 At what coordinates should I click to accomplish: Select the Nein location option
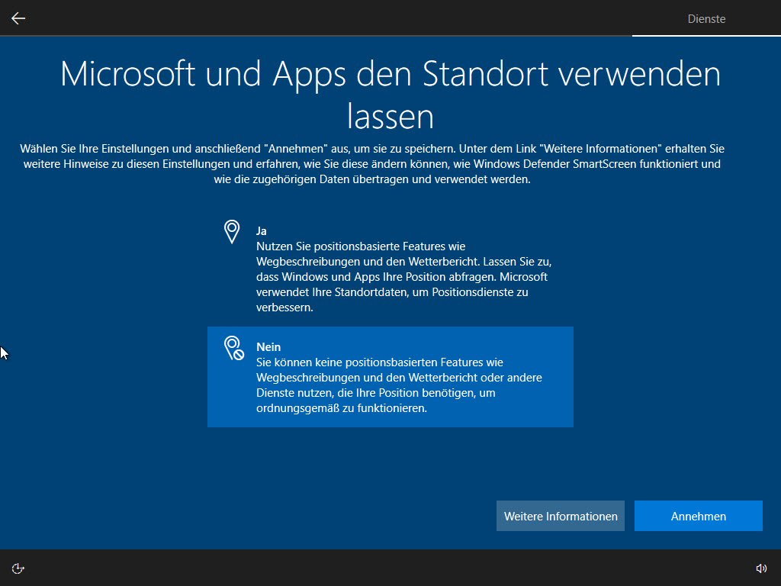click(390, 377)
